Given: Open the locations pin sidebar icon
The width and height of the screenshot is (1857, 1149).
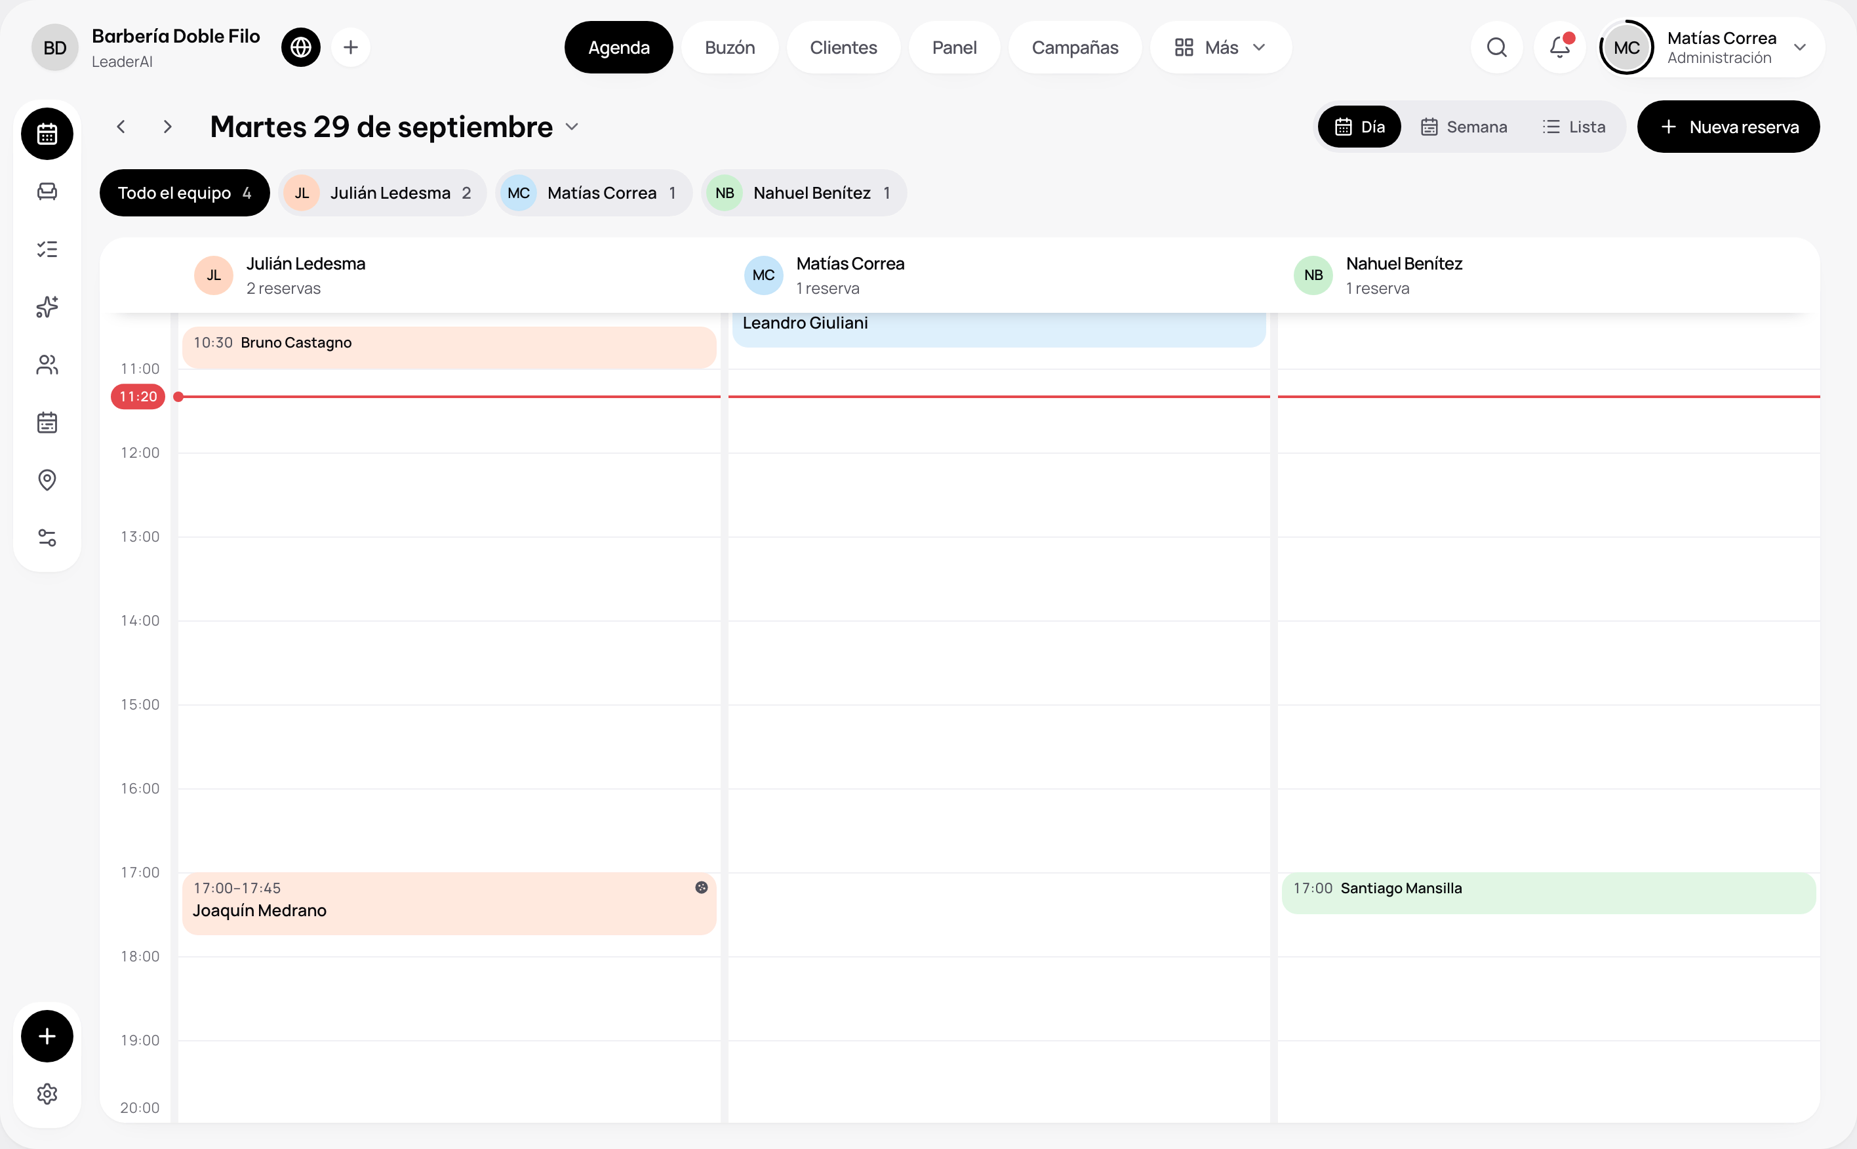Looking at the screenshot, I should click(47, 480).
